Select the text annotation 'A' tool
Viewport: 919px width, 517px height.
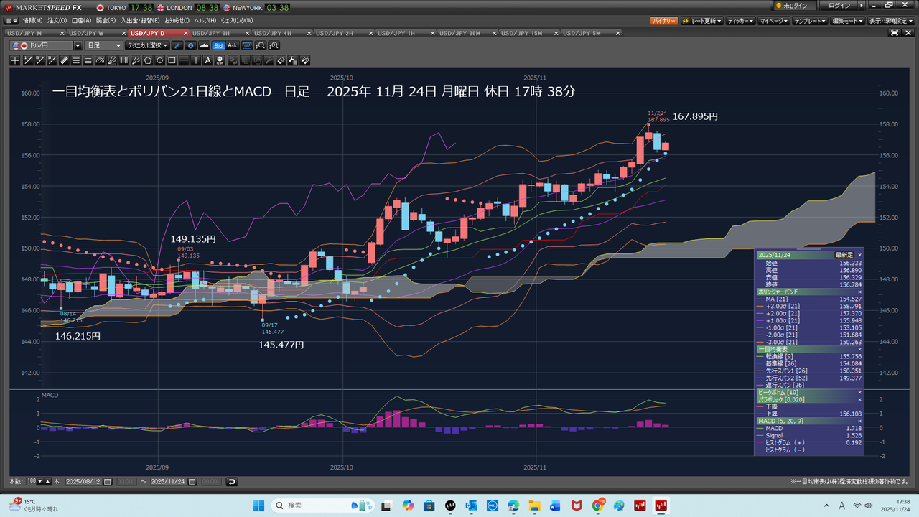click(x=208, y=60)
